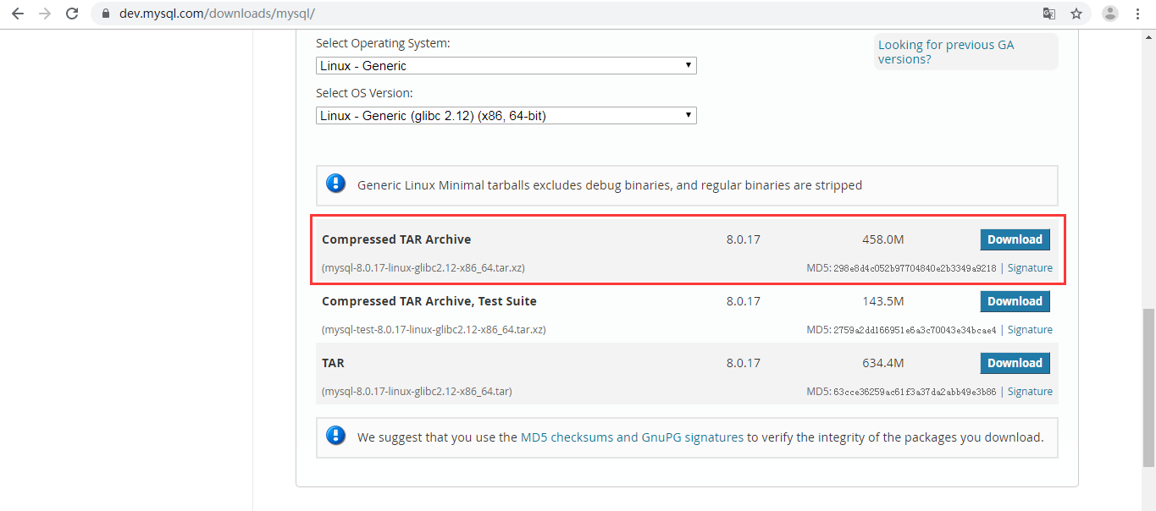Bookmark this page with the star
This screenshot has width=1156, height=511.
(1076, 14)
